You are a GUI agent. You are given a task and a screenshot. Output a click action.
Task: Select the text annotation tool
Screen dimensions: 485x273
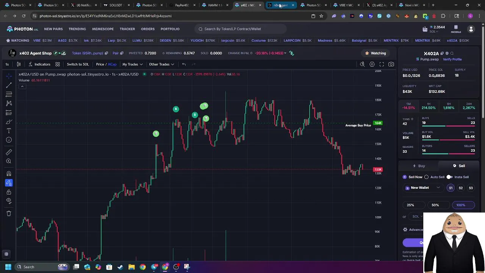tap(9, 131)
